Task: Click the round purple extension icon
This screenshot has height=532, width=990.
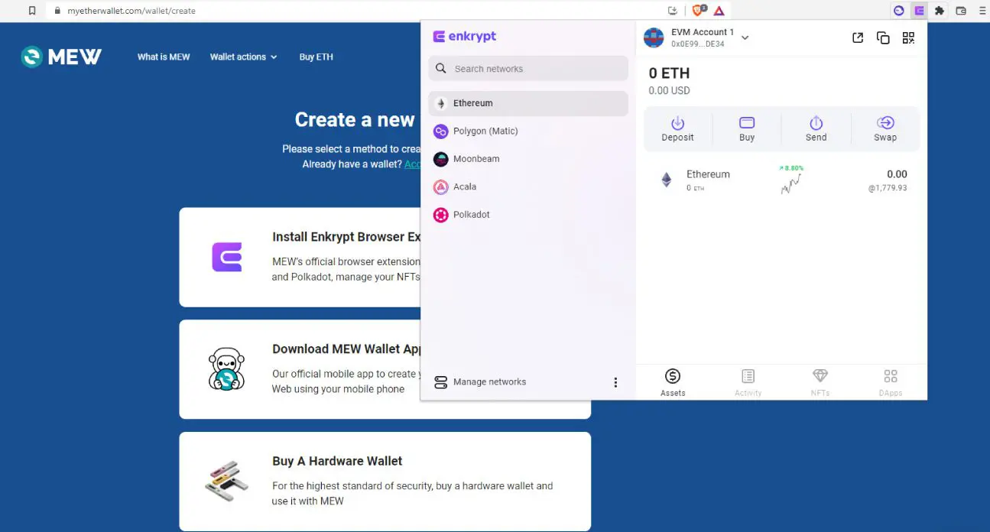Action: pos(899,11)
